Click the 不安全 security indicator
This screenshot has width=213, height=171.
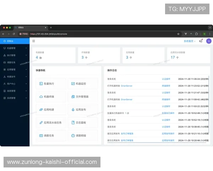pyautogui.click(x=24, y=34)
